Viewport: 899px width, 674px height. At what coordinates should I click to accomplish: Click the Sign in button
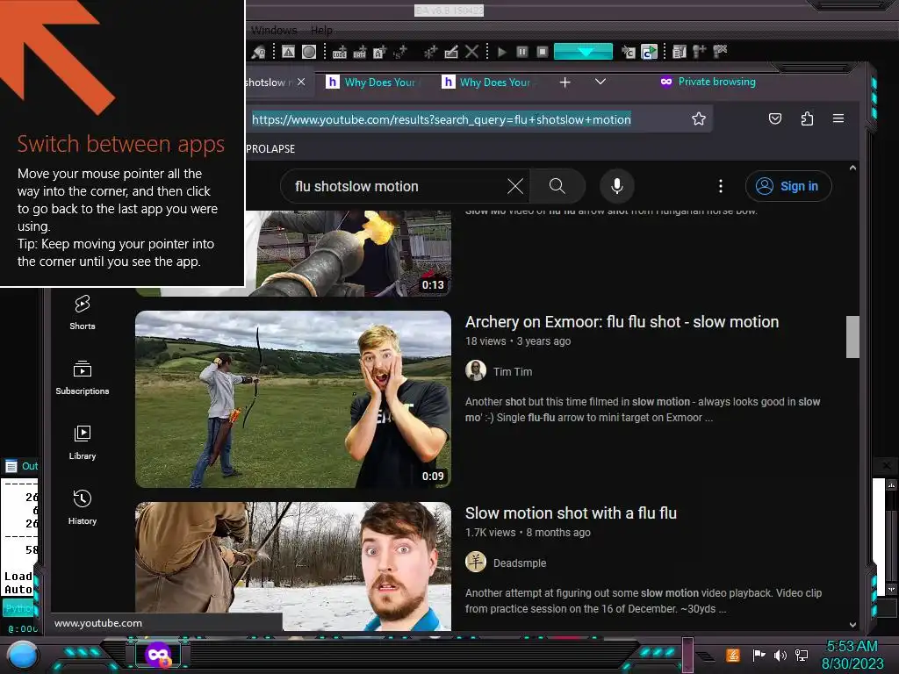[x=788, y=186]
